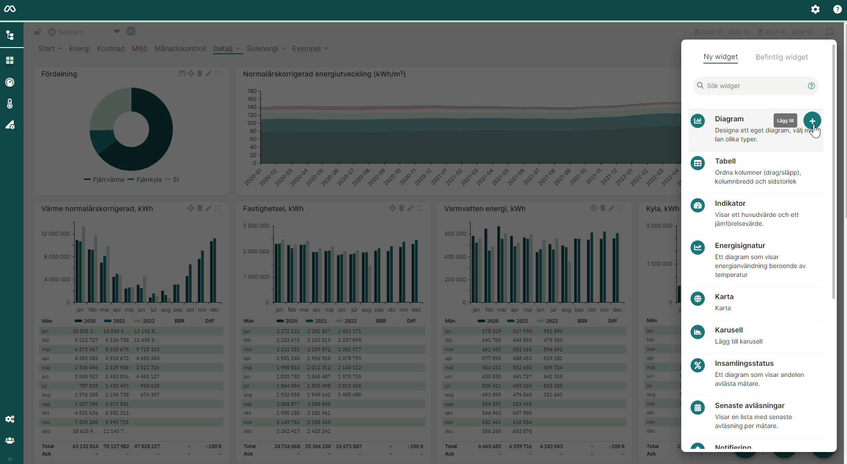Screen dimensions: 847x464
Task: Click the Energisignatur chart icon
Action: [x=698, y=248]
